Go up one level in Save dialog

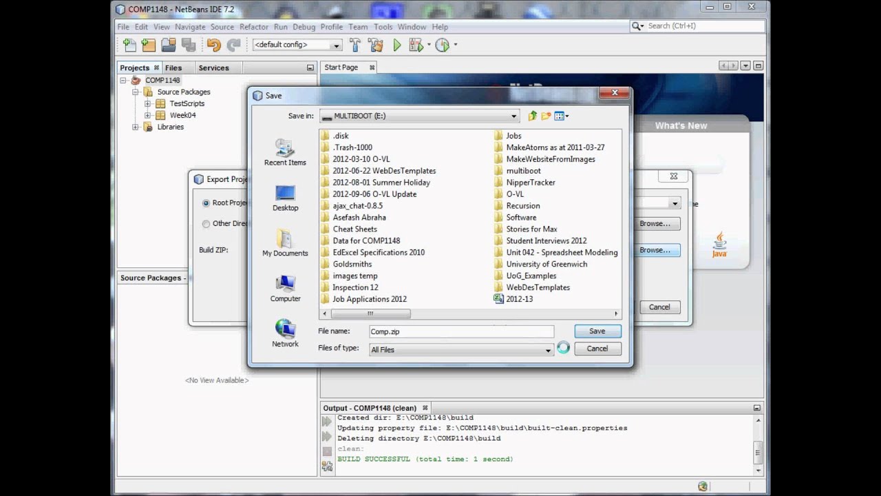(x=532, y=116)
